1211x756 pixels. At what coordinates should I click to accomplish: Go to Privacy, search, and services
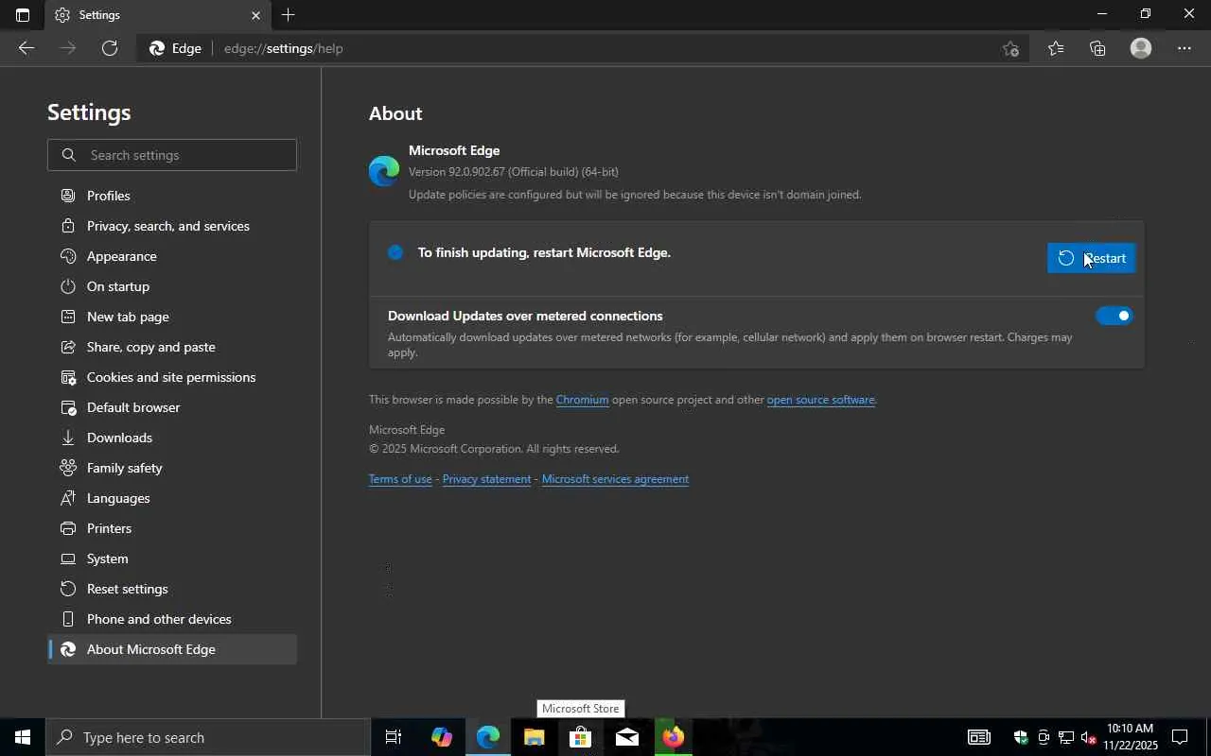(x=172, y=226)
